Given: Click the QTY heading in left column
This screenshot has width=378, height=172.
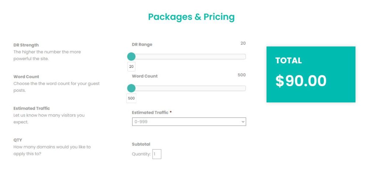Looking at the screenshot, I should 18,140.
